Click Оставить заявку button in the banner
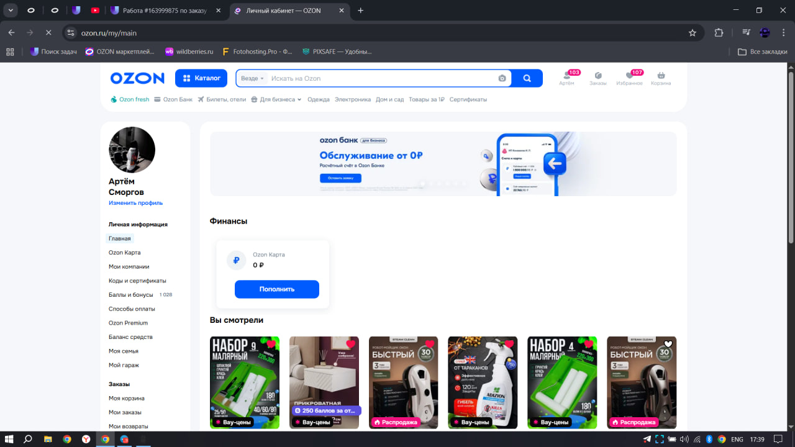This screenshot has height=447, width=795. (x=340, y=178)
